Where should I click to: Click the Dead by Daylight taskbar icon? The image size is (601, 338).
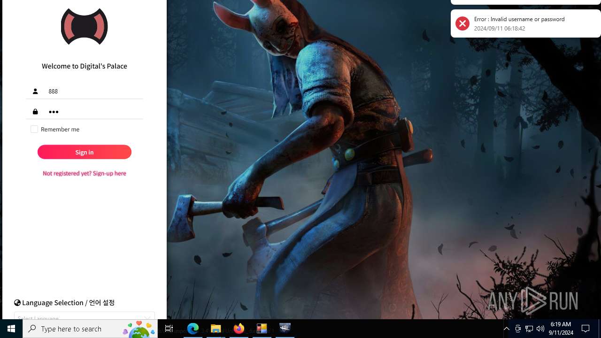[x=285, y=329]
